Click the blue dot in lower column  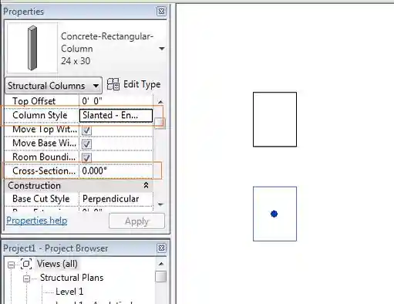274,214
